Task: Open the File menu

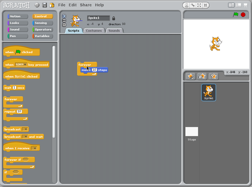Action: click(x=62, y=5)
